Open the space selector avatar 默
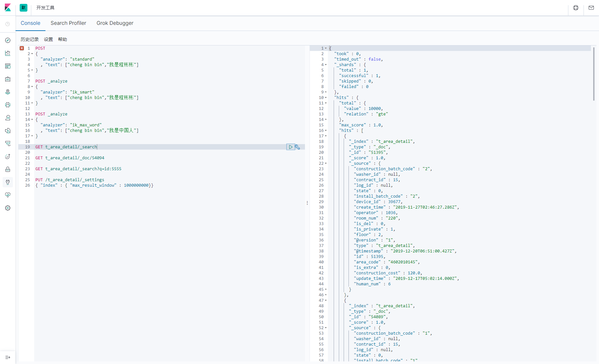This screenshot has height=364, width=599. pyautogui.click(x=24, y=8)
